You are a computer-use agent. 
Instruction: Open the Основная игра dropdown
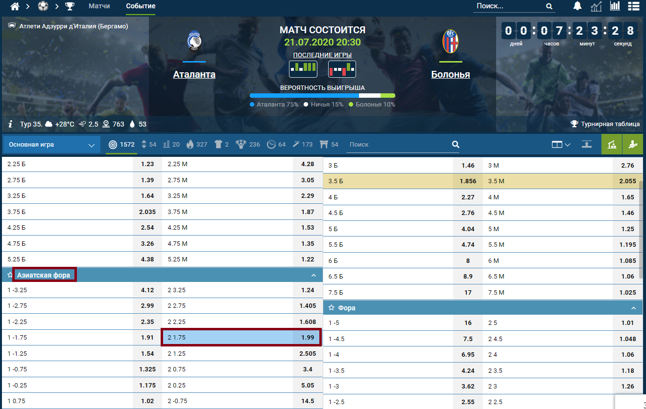click(x=51, y=145)
